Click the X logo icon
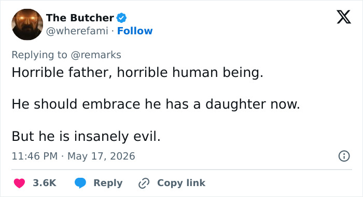 click(x=344, y=17)
